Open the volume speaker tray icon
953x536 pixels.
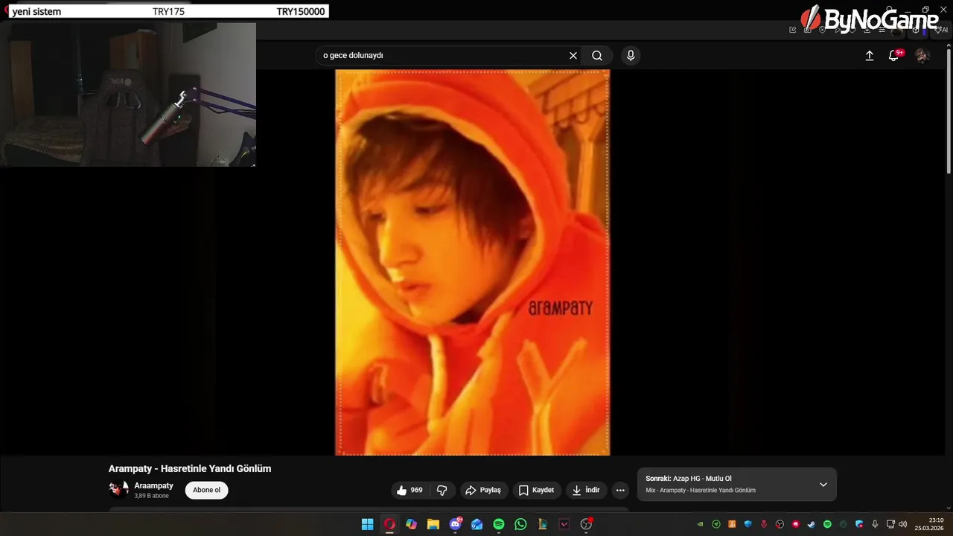coord(903,524)
